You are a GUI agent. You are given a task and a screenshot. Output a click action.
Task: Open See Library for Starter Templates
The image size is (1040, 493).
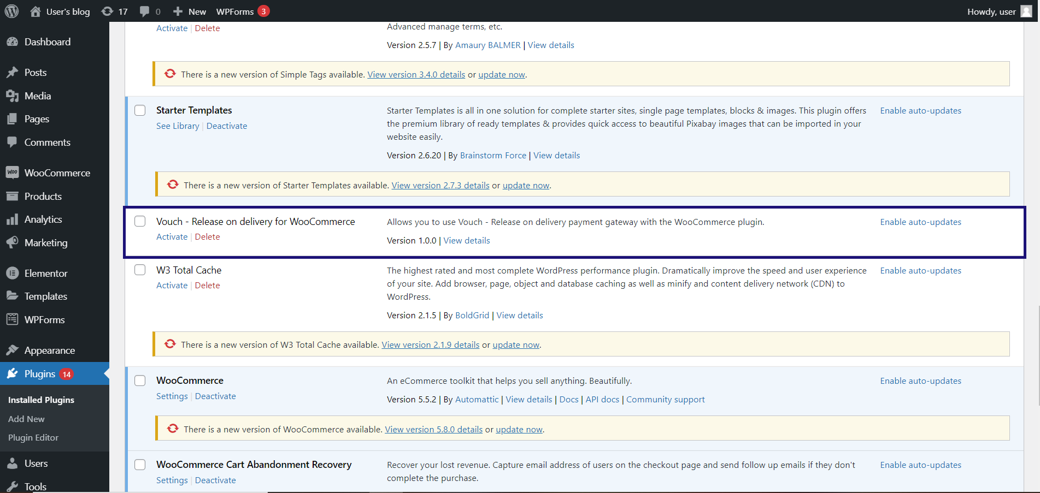point(178,126)
